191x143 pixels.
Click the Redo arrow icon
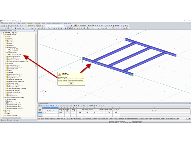pyautogui.click(x=23, y=26)
